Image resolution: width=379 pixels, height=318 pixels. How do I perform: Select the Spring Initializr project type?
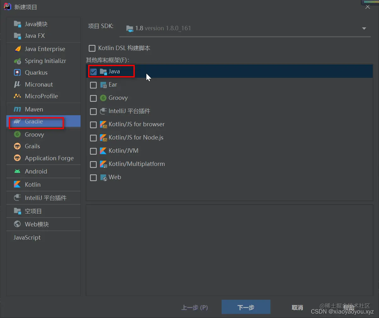(x=43, y=61)
